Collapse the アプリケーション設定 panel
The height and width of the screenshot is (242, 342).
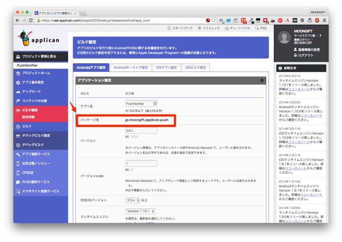pyautogui.click(x=262, y=80)
